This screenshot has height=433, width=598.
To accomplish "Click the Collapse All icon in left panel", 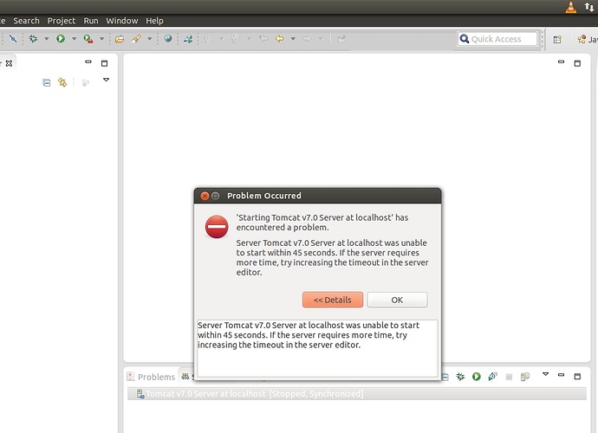I will point(46,82).
